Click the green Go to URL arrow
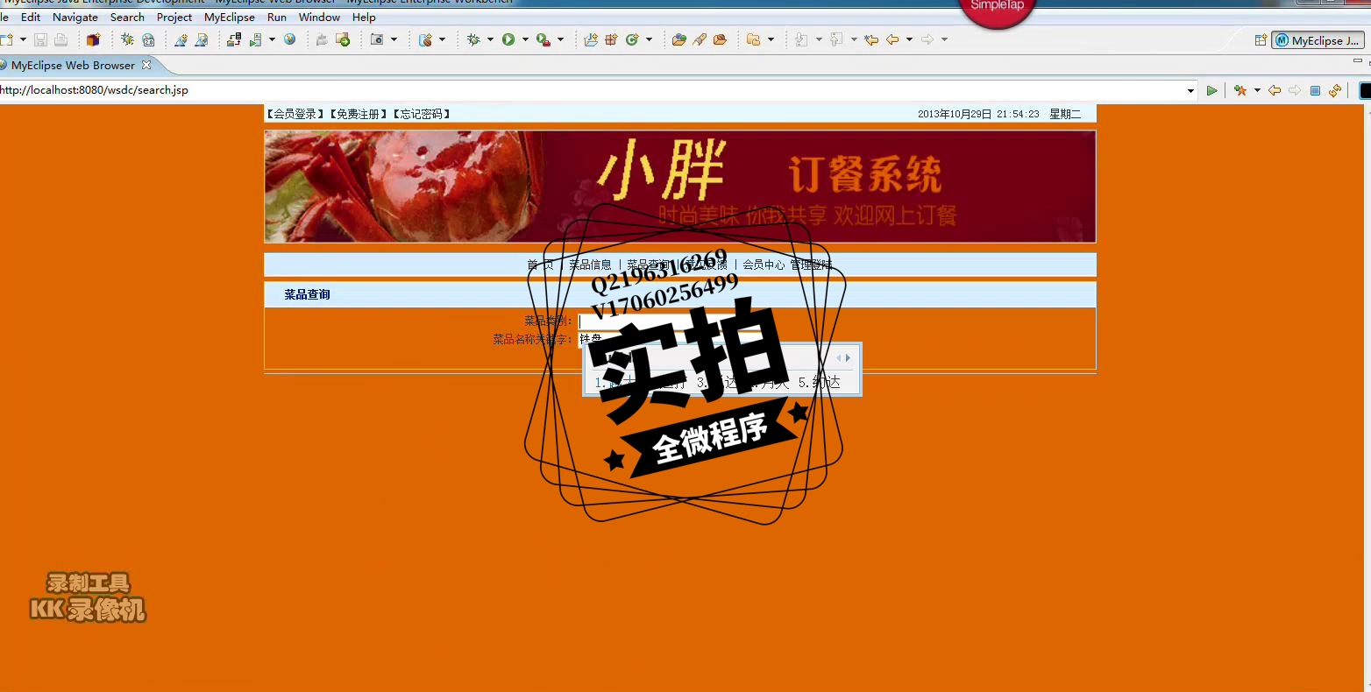 click(1211, 90)
